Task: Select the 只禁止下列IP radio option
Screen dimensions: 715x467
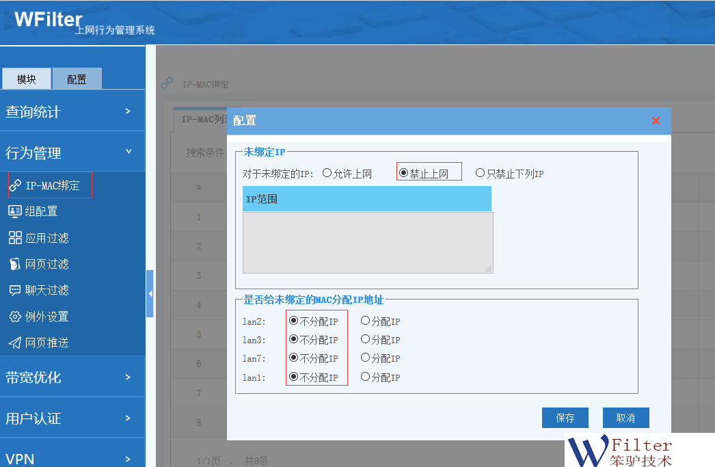Action: click(481, 174)
